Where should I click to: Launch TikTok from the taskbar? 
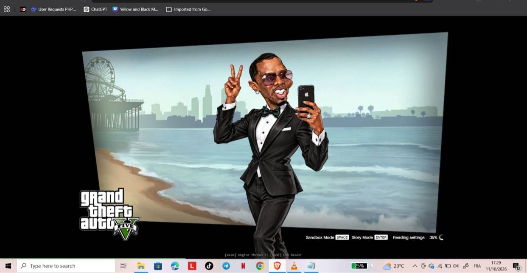(x=209, y=266)
